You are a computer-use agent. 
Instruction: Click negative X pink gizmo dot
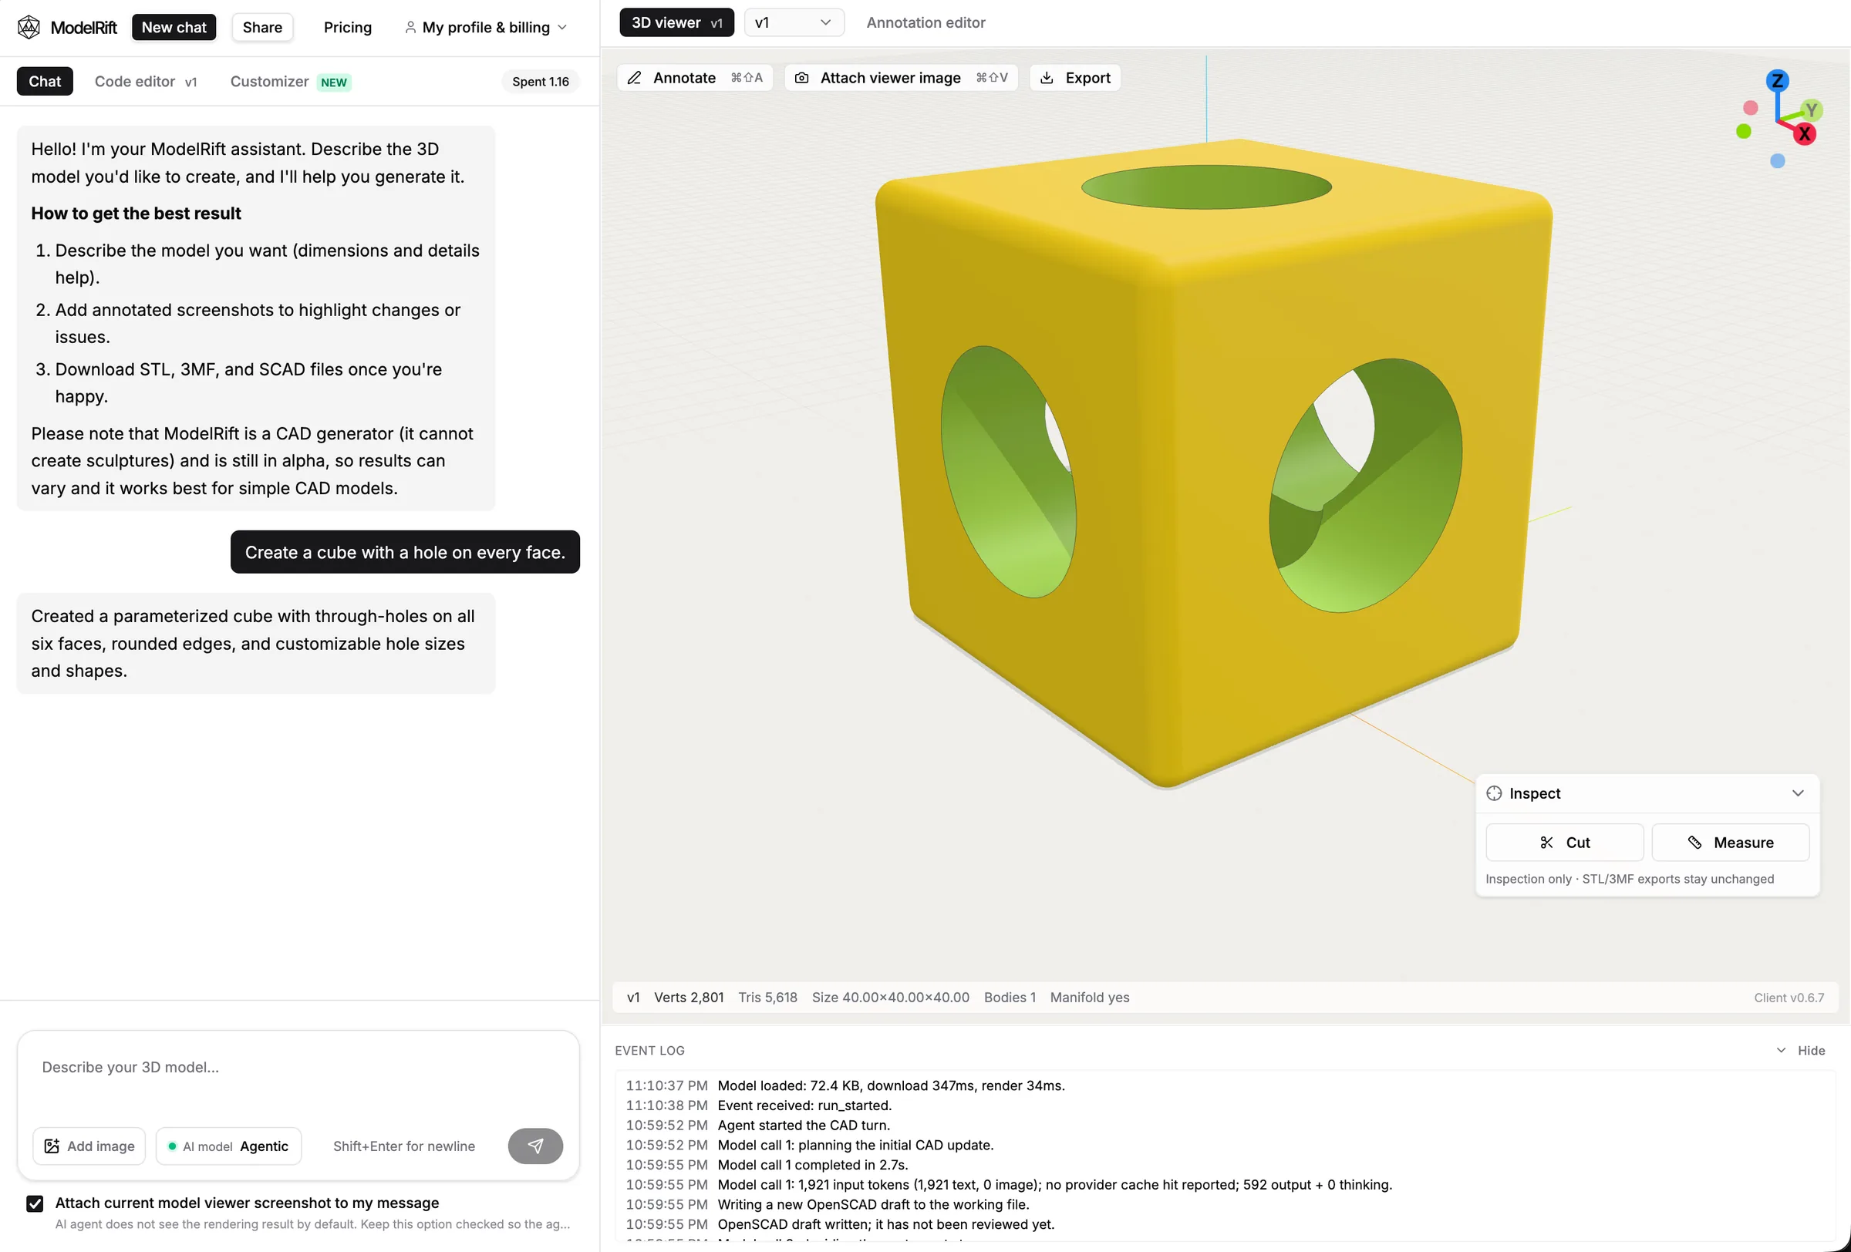point(1750,107)
